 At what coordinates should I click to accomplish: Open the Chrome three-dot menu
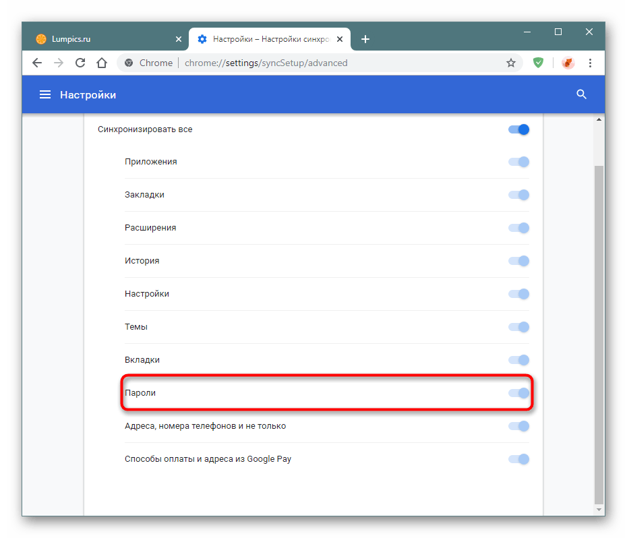(x=591, y=63)
